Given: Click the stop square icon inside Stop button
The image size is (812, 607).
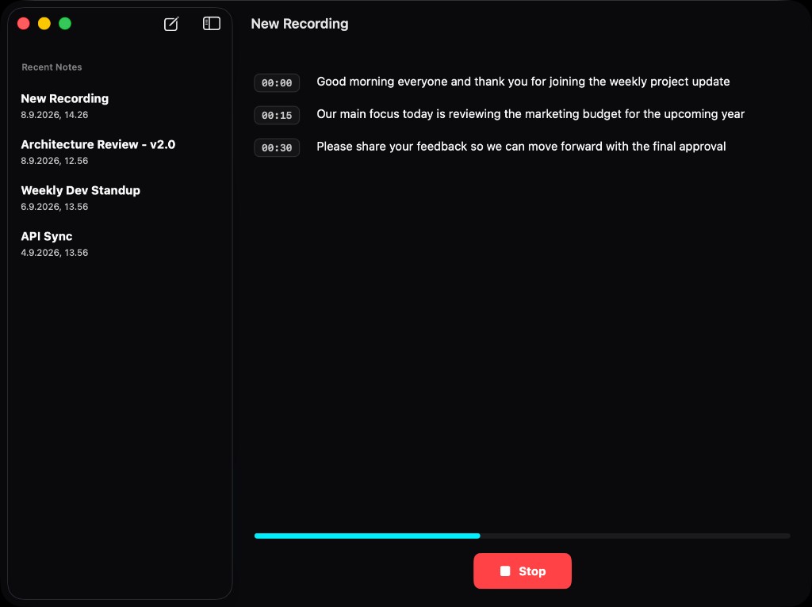Looking at the screenshot, I should (505, 571).
